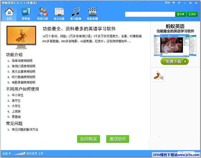Image resolution: width=201 pixels, height=158 pixels.
Task: Open the 帮助 help menu
Action: pyautogui.click(x=168, y=3)
